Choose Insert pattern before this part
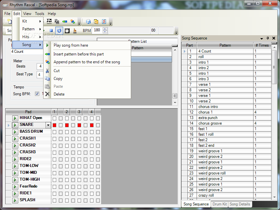 pyautogui.click(x=87, y=54)
